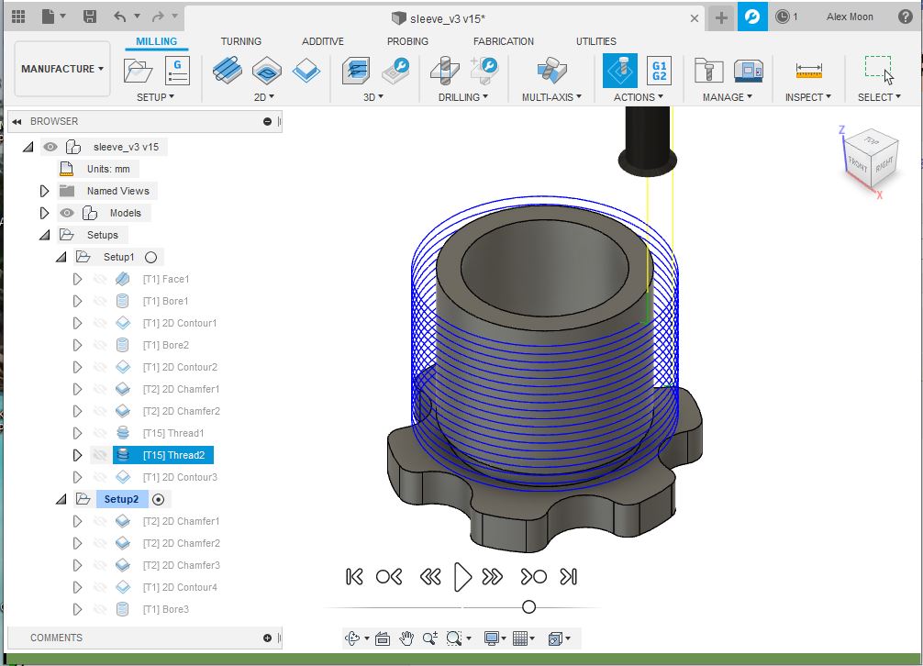
Task: Toggle the eye icon beside Models
Action: tap(67, 213)
